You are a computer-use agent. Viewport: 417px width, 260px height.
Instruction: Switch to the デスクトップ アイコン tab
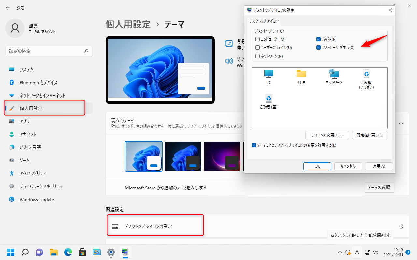[x=264, y=21]
